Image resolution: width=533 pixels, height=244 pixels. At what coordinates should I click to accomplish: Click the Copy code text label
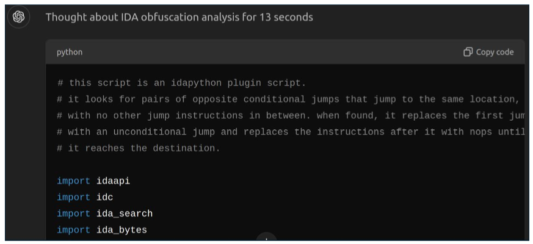click(x=495, y=52)
